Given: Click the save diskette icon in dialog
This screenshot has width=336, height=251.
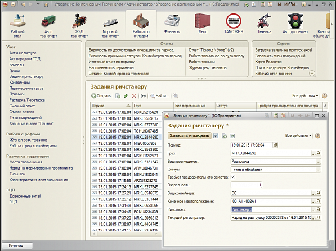Looking at the screenshot, I should (216, 135).
